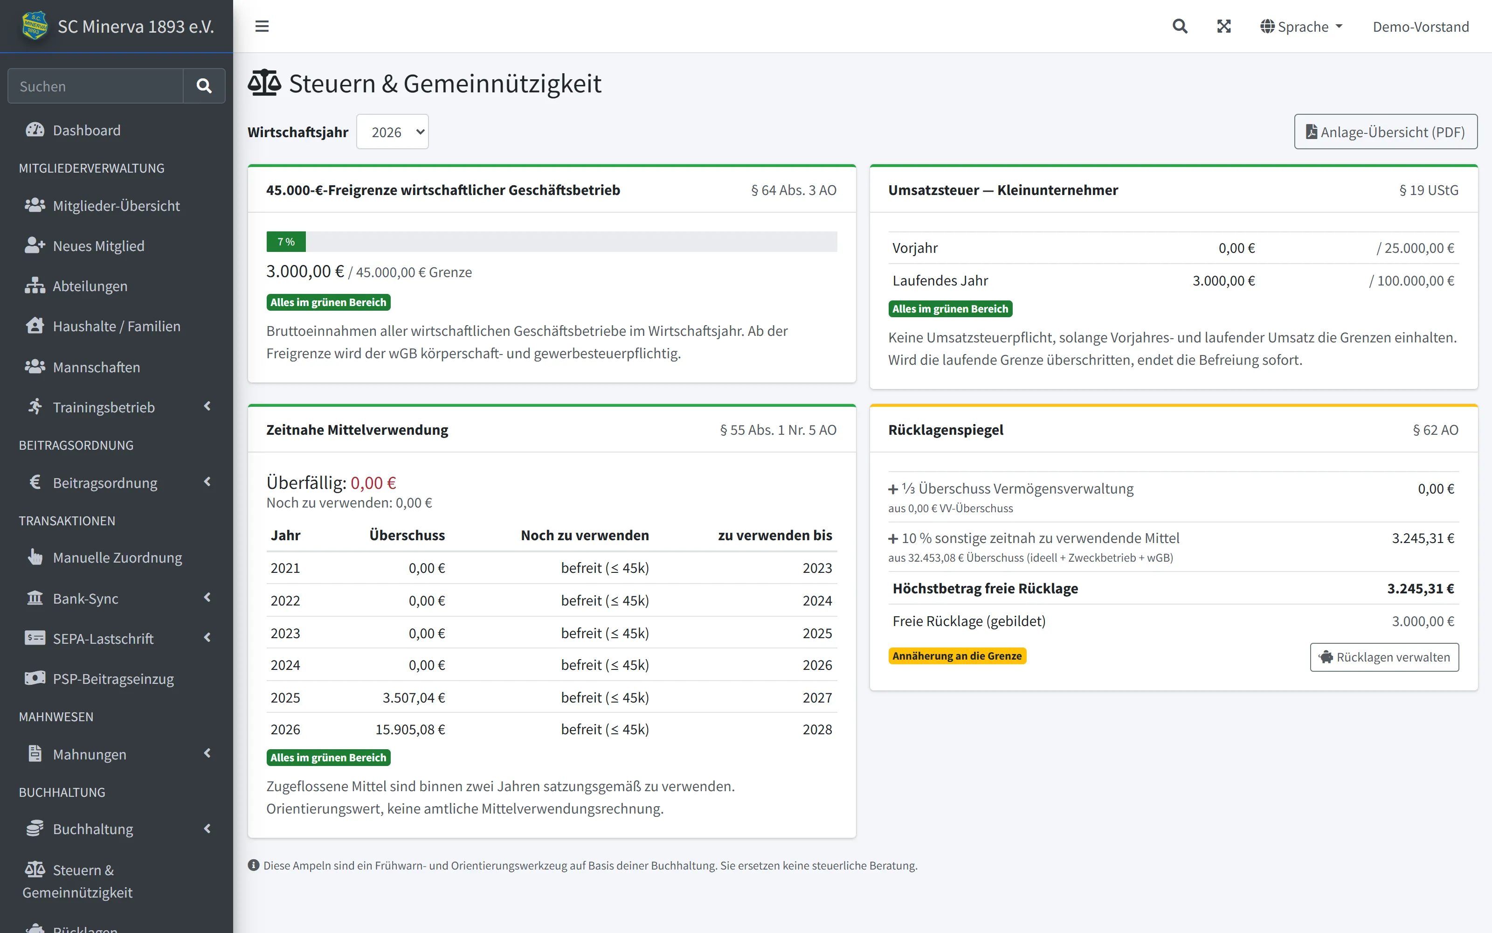The image size is (1492, 933).
Task: Click the Beitragsordnung euro icon
Action: [x=35, y=482]
